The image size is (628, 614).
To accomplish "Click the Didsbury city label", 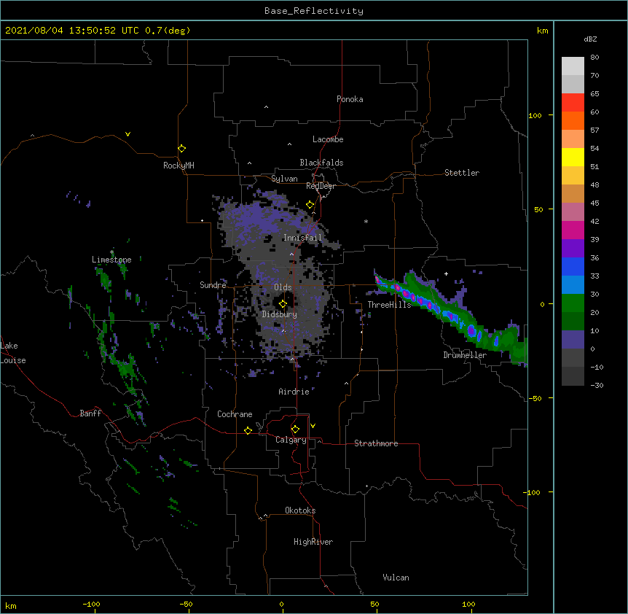I will (x=280, y=314).
